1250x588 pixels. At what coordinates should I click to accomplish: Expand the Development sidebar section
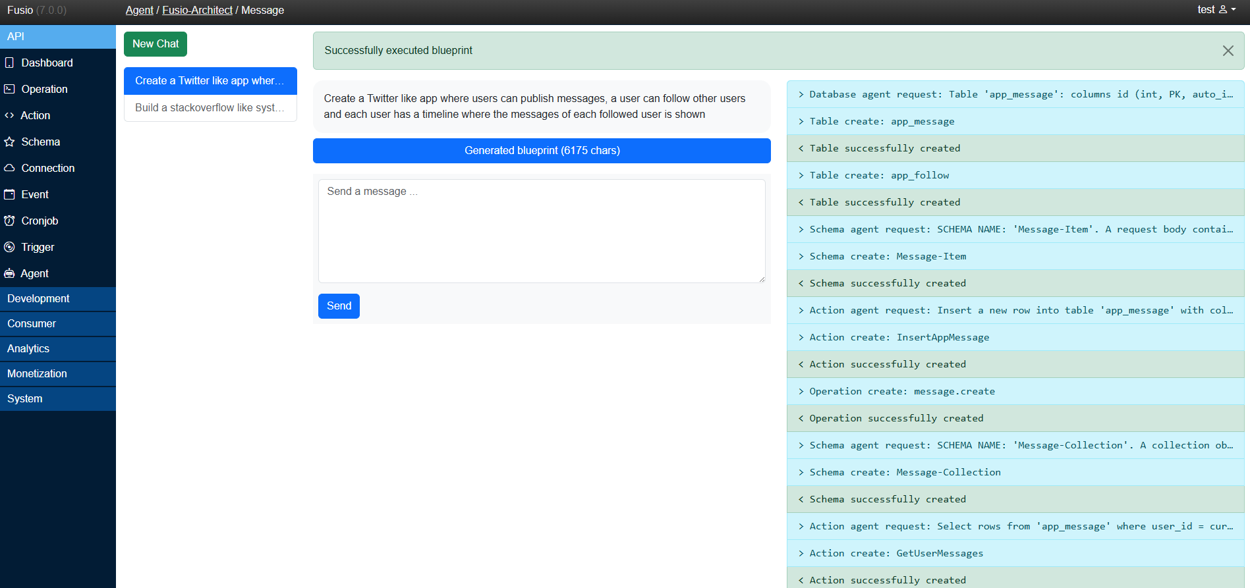point(38,298)
